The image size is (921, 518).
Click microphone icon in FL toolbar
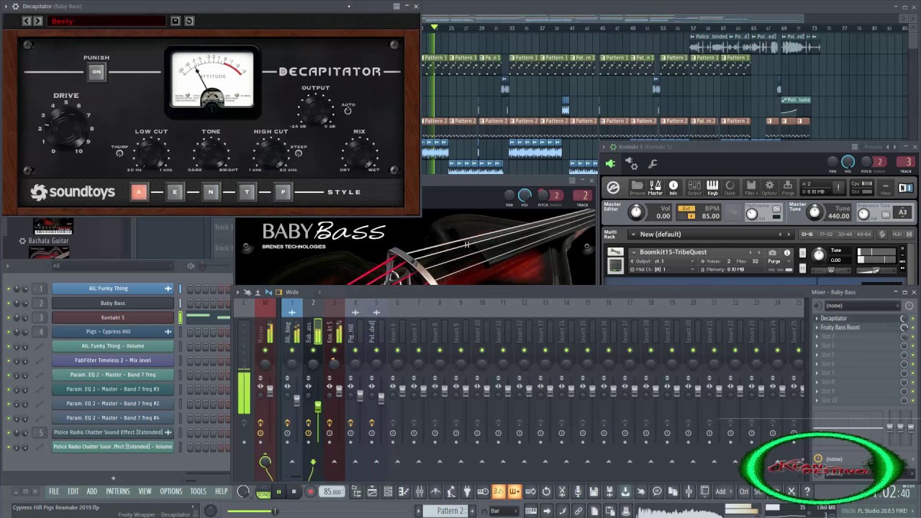578,491
